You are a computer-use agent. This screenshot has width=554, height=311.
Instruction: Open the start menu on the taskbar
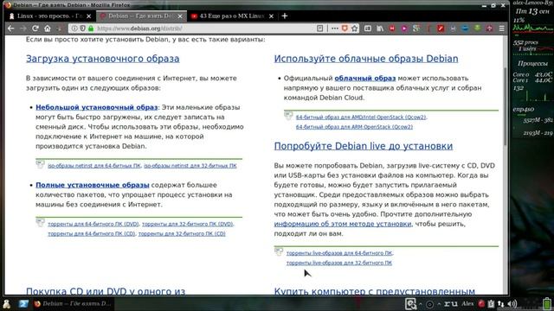click(x=6, y=304)
